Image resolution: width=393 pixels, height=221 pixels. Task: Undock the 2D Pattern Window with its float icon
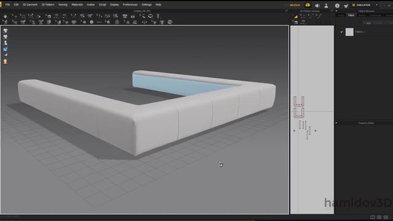tap(332, 11)
